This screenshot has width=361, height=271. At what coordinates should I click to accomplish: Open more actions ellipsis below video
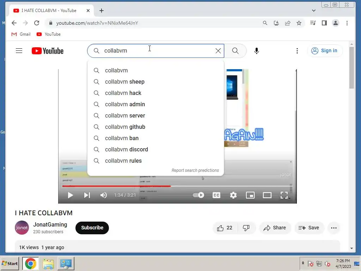click(x=334, y=228)
